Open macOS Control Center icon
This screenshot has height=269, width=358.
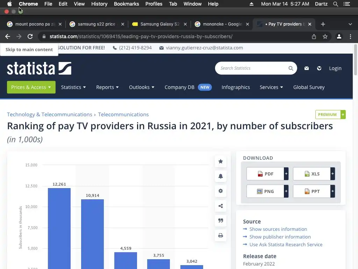pyautogui.click(x=347, y=4)
